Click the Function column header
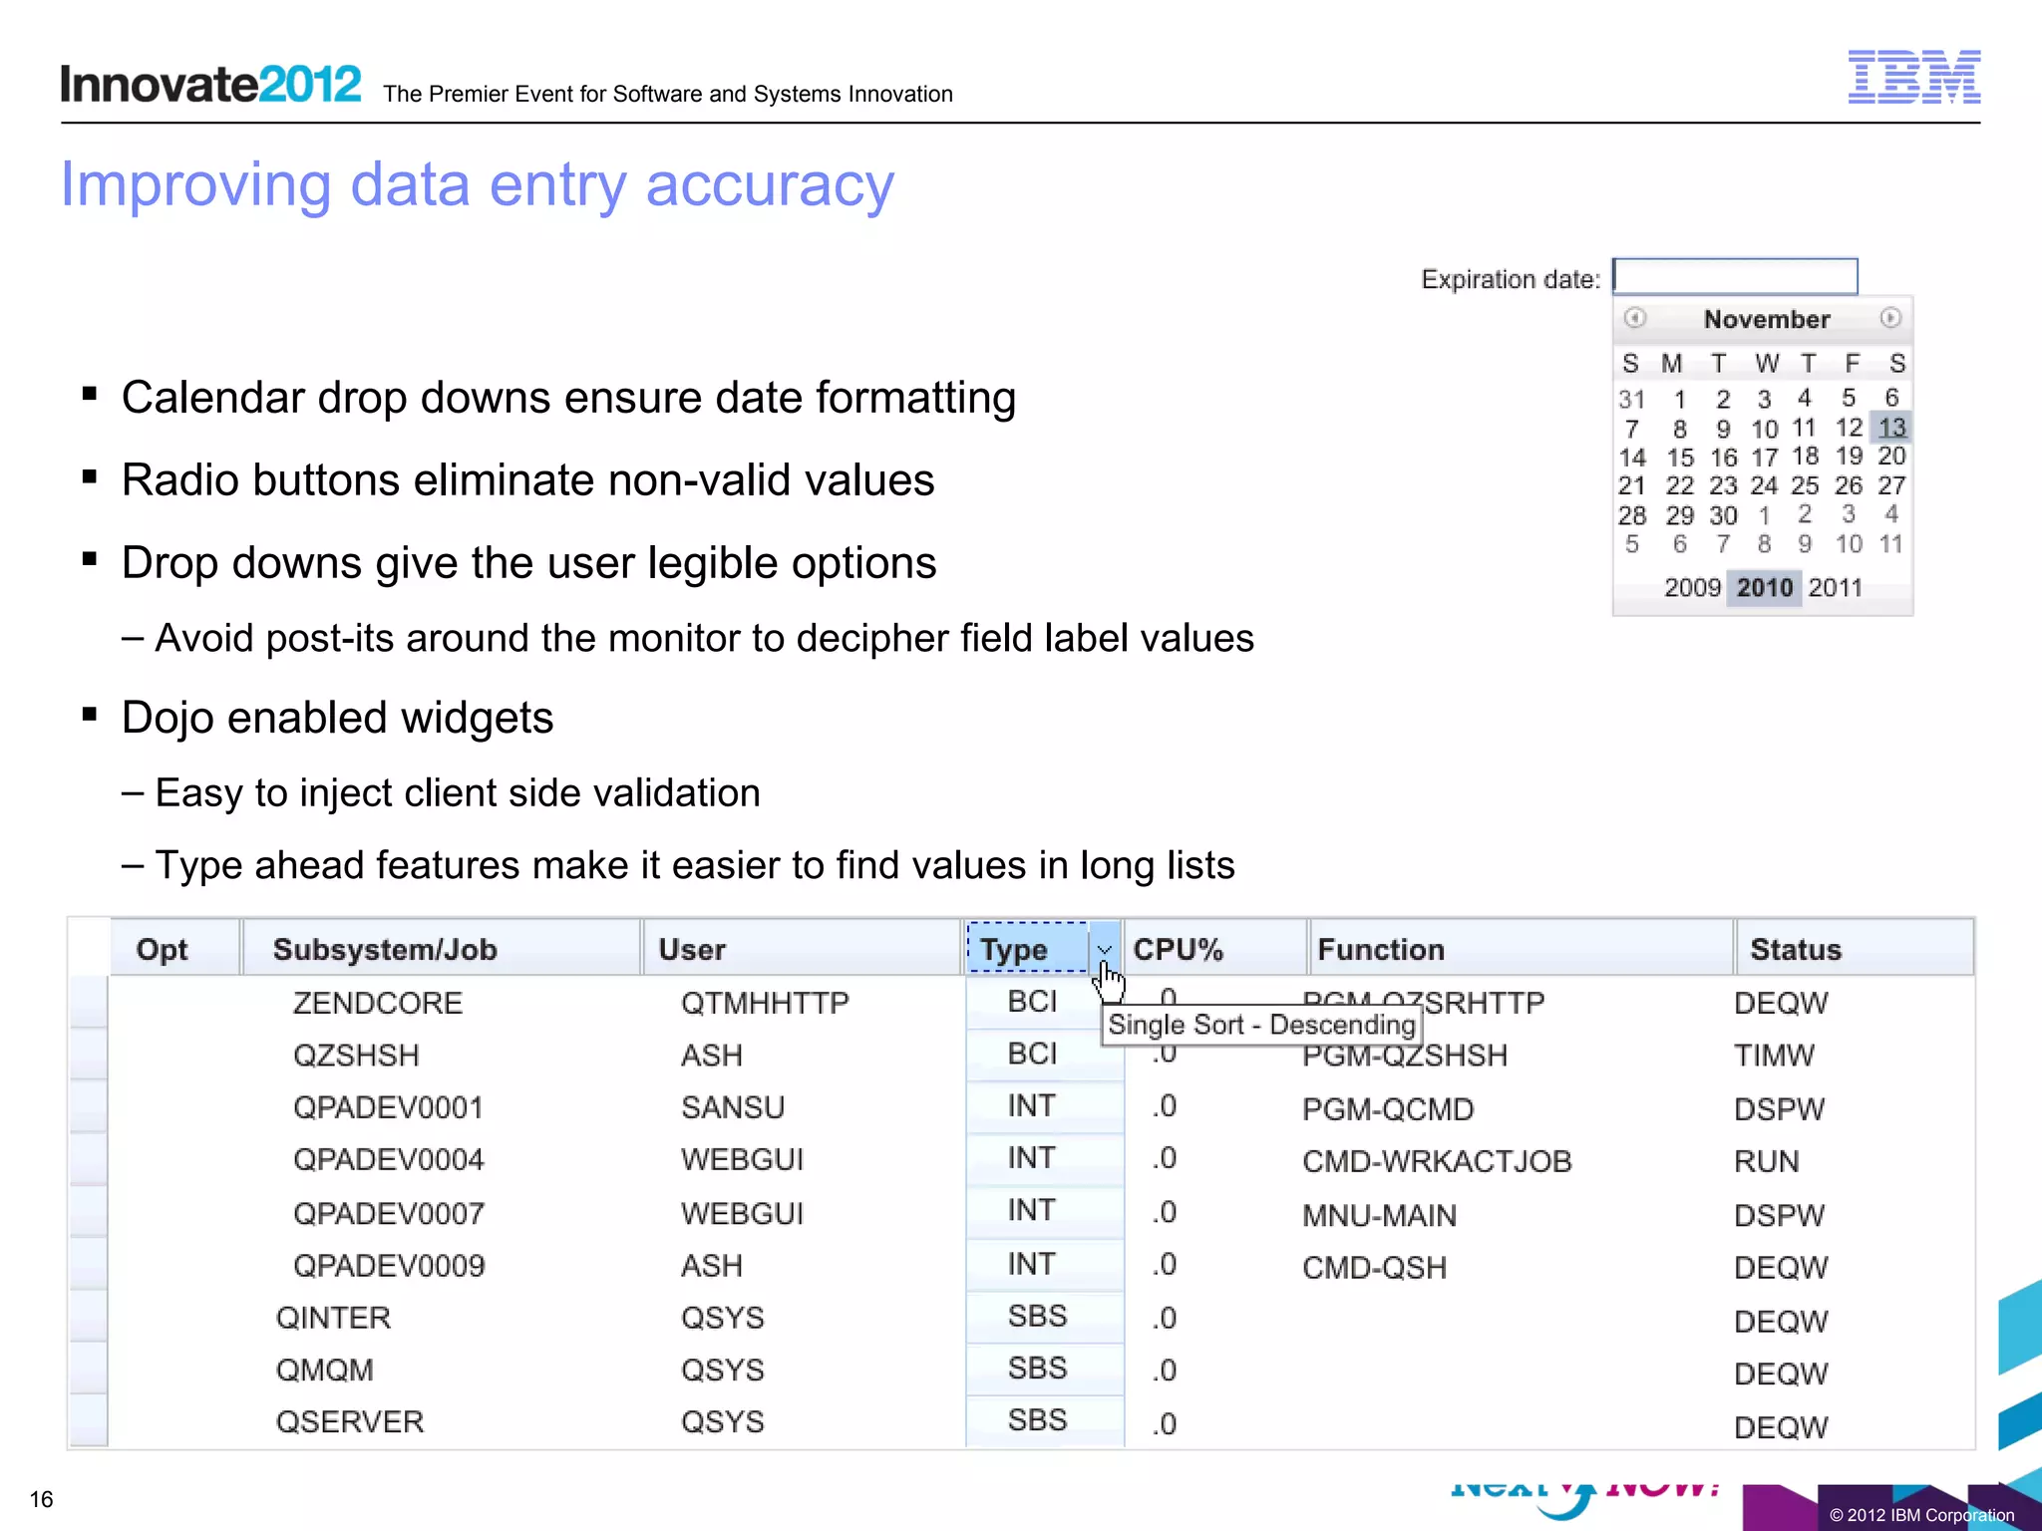 [x=1521, y=949]
